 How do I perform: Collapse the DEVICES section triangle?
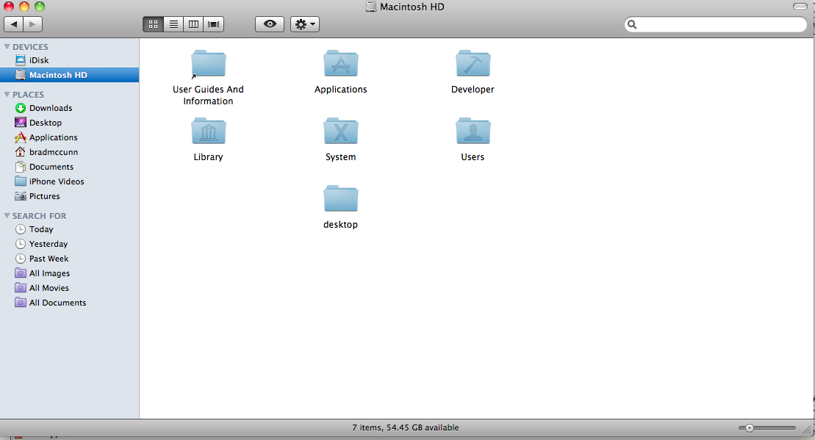(7, 47)
